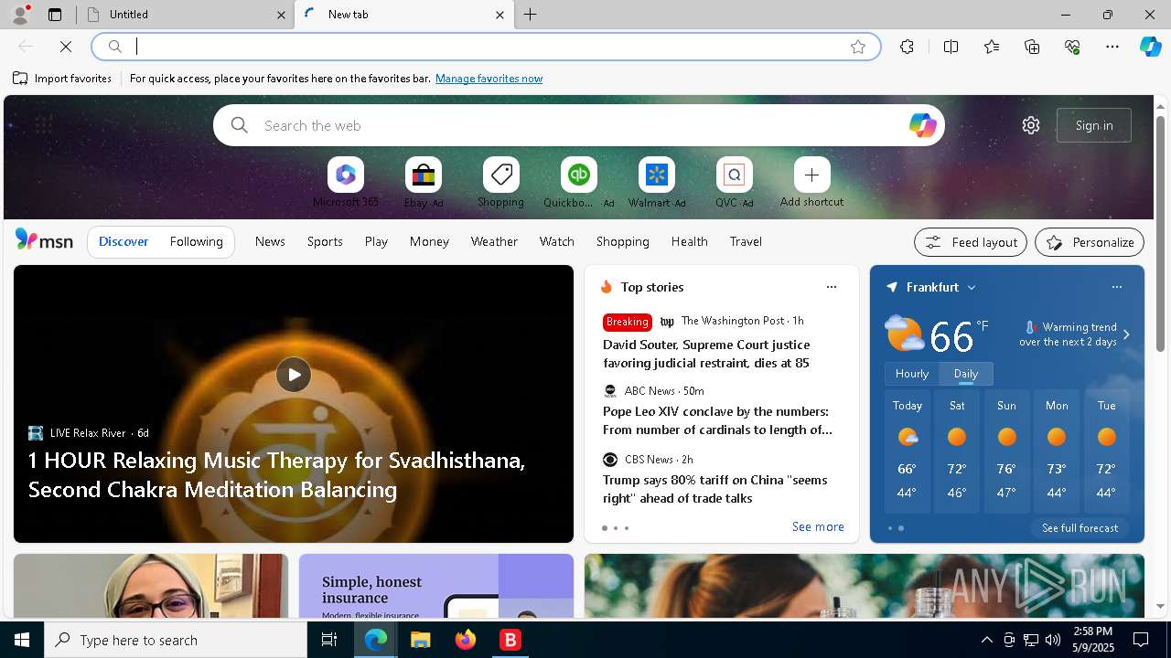Select Tue forecast column
The height and width of the screenshot is (658, 1171).
click(1106, 451)
